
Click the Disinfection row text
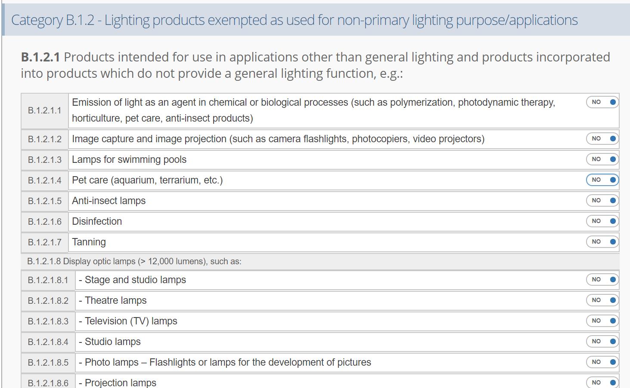tap(97, 221)
